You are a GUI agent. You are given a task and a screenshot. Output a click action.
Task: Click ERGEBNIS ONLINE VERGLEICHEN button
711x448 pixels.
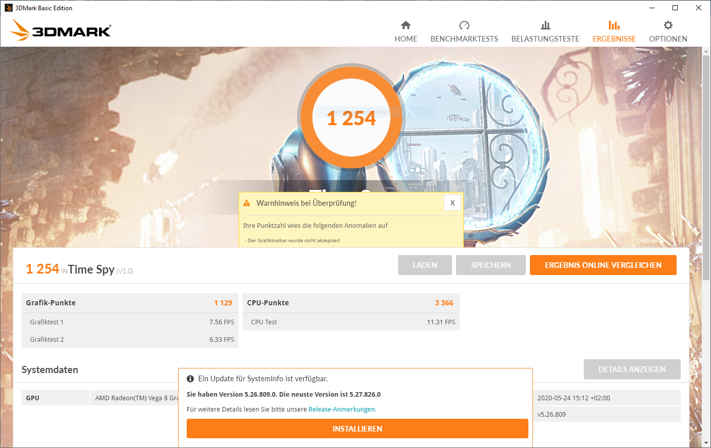tap(603, 265)
